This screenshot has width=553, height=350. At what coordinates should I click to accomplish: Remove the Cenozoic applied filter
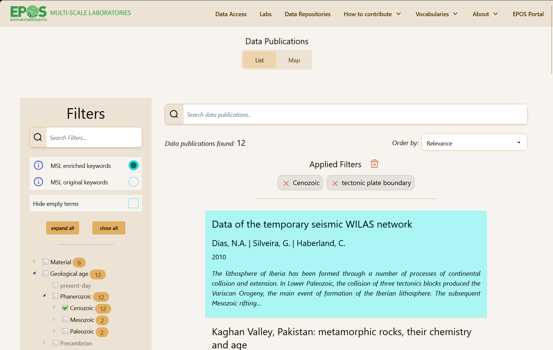tap(286, 183)
